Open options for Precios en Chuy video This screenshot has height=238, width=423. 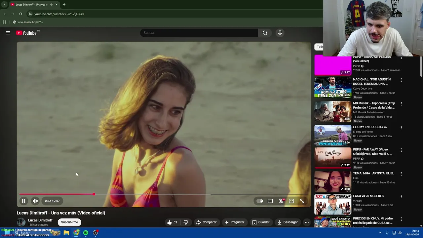click(401, 219)
